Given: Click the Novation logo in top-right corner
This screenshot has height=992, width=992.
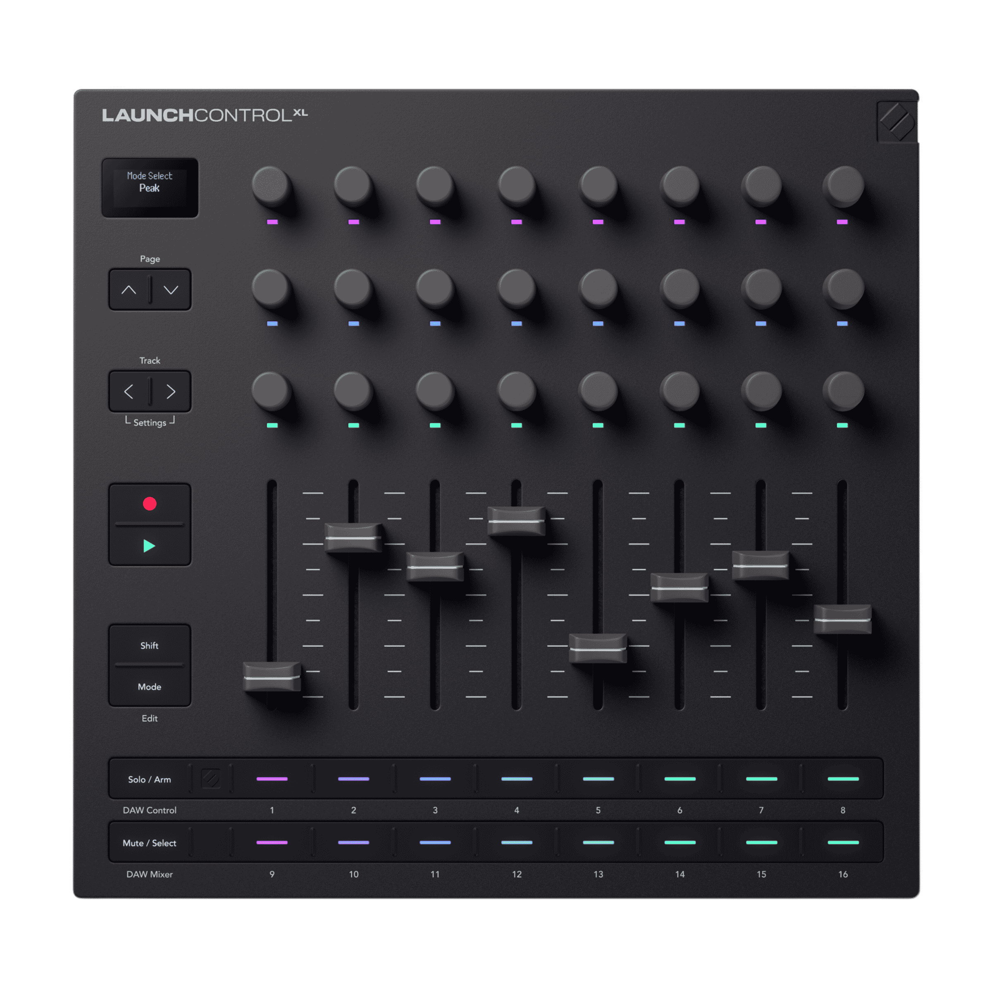Looking at the screenshot, I should (x=897, y=122).
